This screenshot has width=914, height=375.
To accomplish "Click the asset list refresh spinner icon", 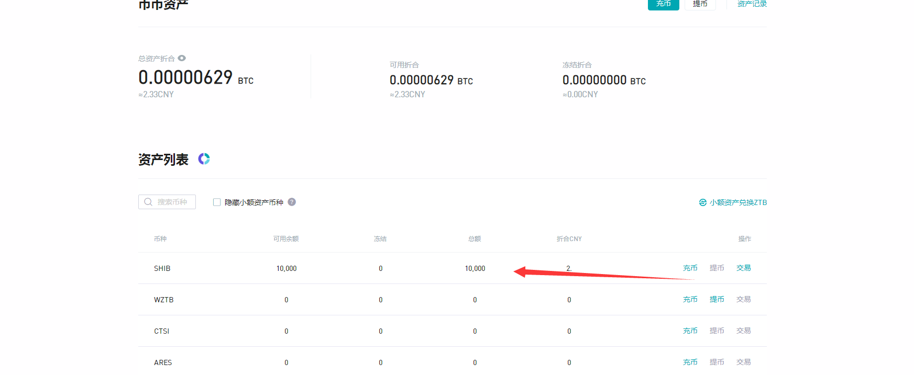I will tap(204, 159).
